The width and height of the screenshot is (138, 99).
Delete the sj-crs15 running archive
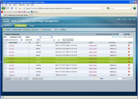129,45
